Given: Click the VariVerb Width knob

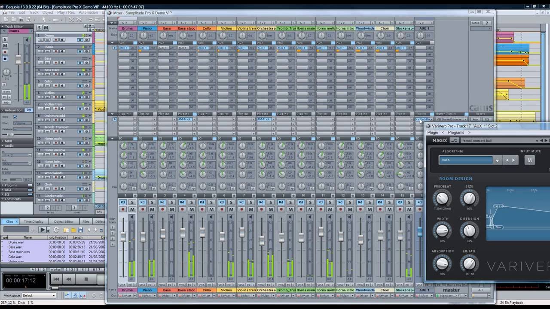Looking at the screenshot, I should 442,231.
